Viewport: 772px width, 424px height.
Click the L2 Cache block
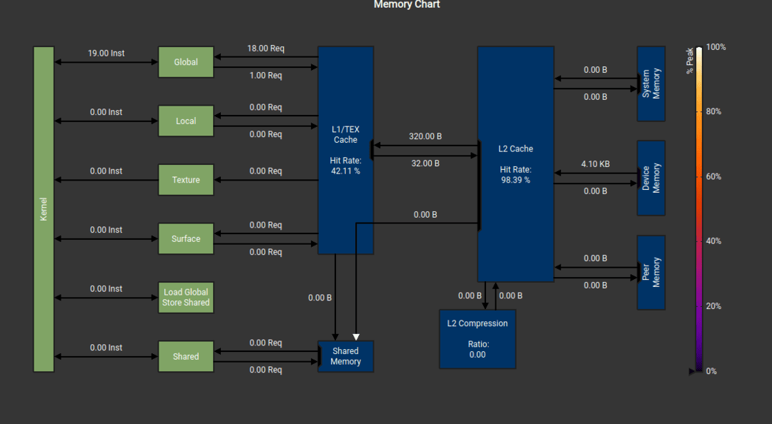515,163
